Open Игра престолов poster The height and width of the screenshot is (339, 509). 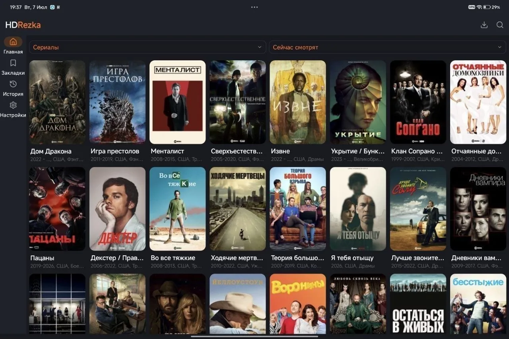pyautogui.click(x=117, y=102)
